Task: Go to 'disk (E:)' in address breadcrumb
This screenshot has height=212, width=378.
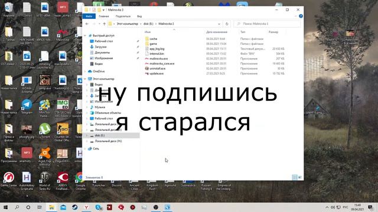Action: coord(148,24)
